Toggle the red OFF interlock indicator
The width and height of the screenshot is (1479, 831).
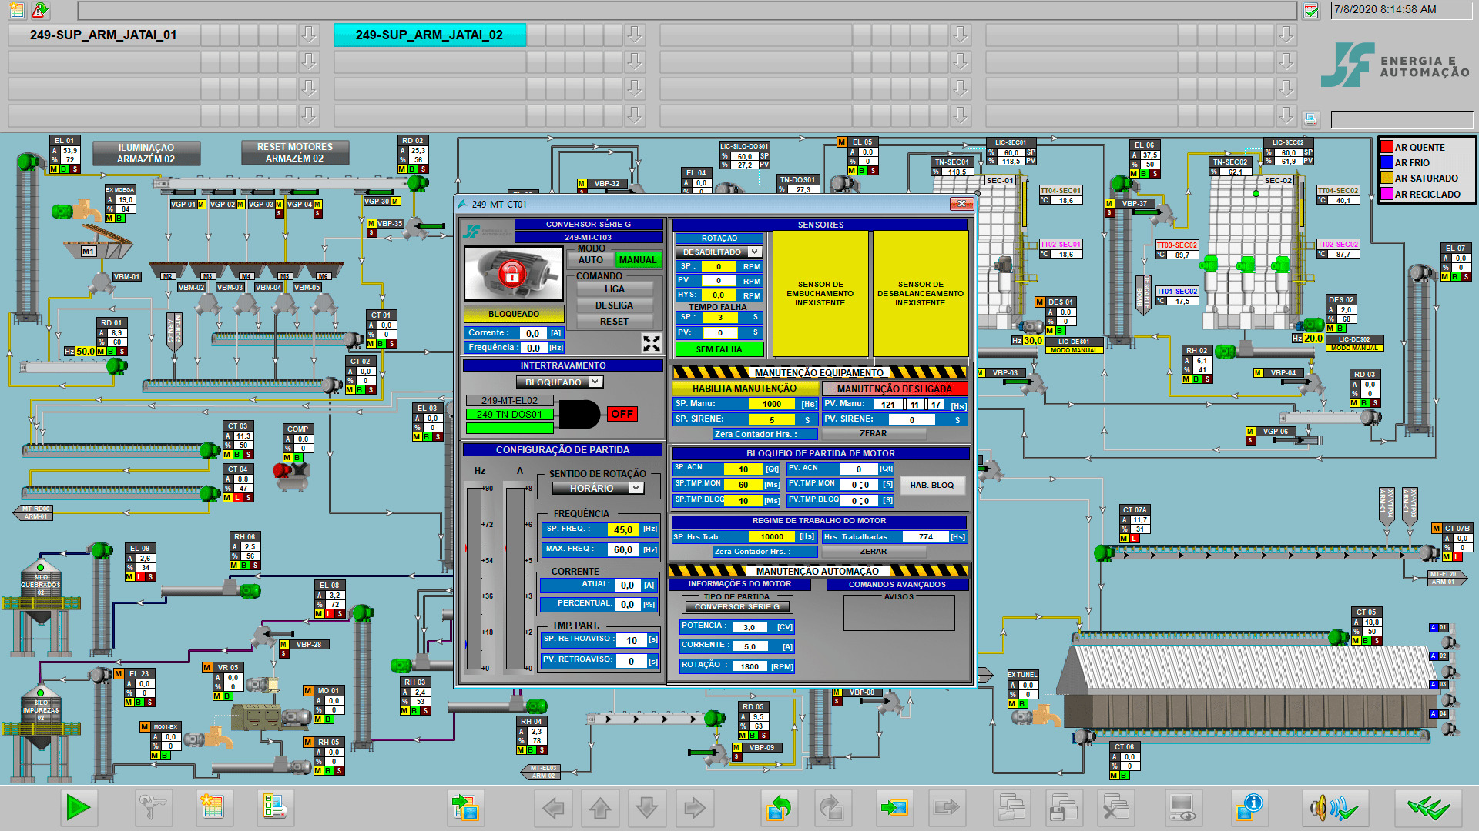pyautogui.click(x=622, y=414)
